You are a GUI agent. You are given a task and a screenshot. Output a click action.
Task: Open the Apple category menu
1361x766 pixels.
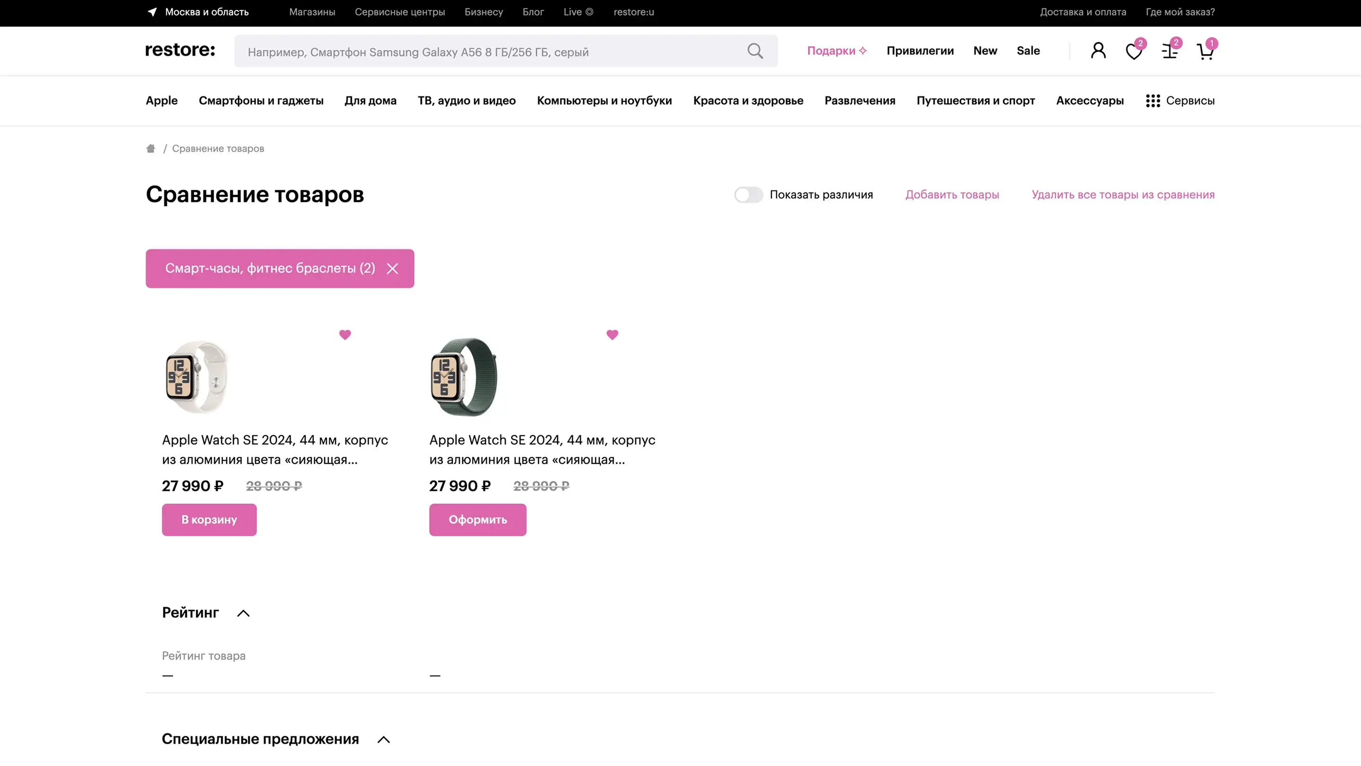point(162,100)
